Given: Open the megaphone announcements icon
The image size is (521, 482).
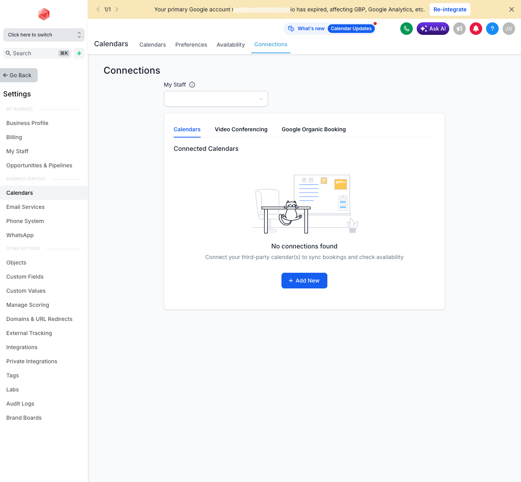Looking at the screenshot, I should pos(459,29).
